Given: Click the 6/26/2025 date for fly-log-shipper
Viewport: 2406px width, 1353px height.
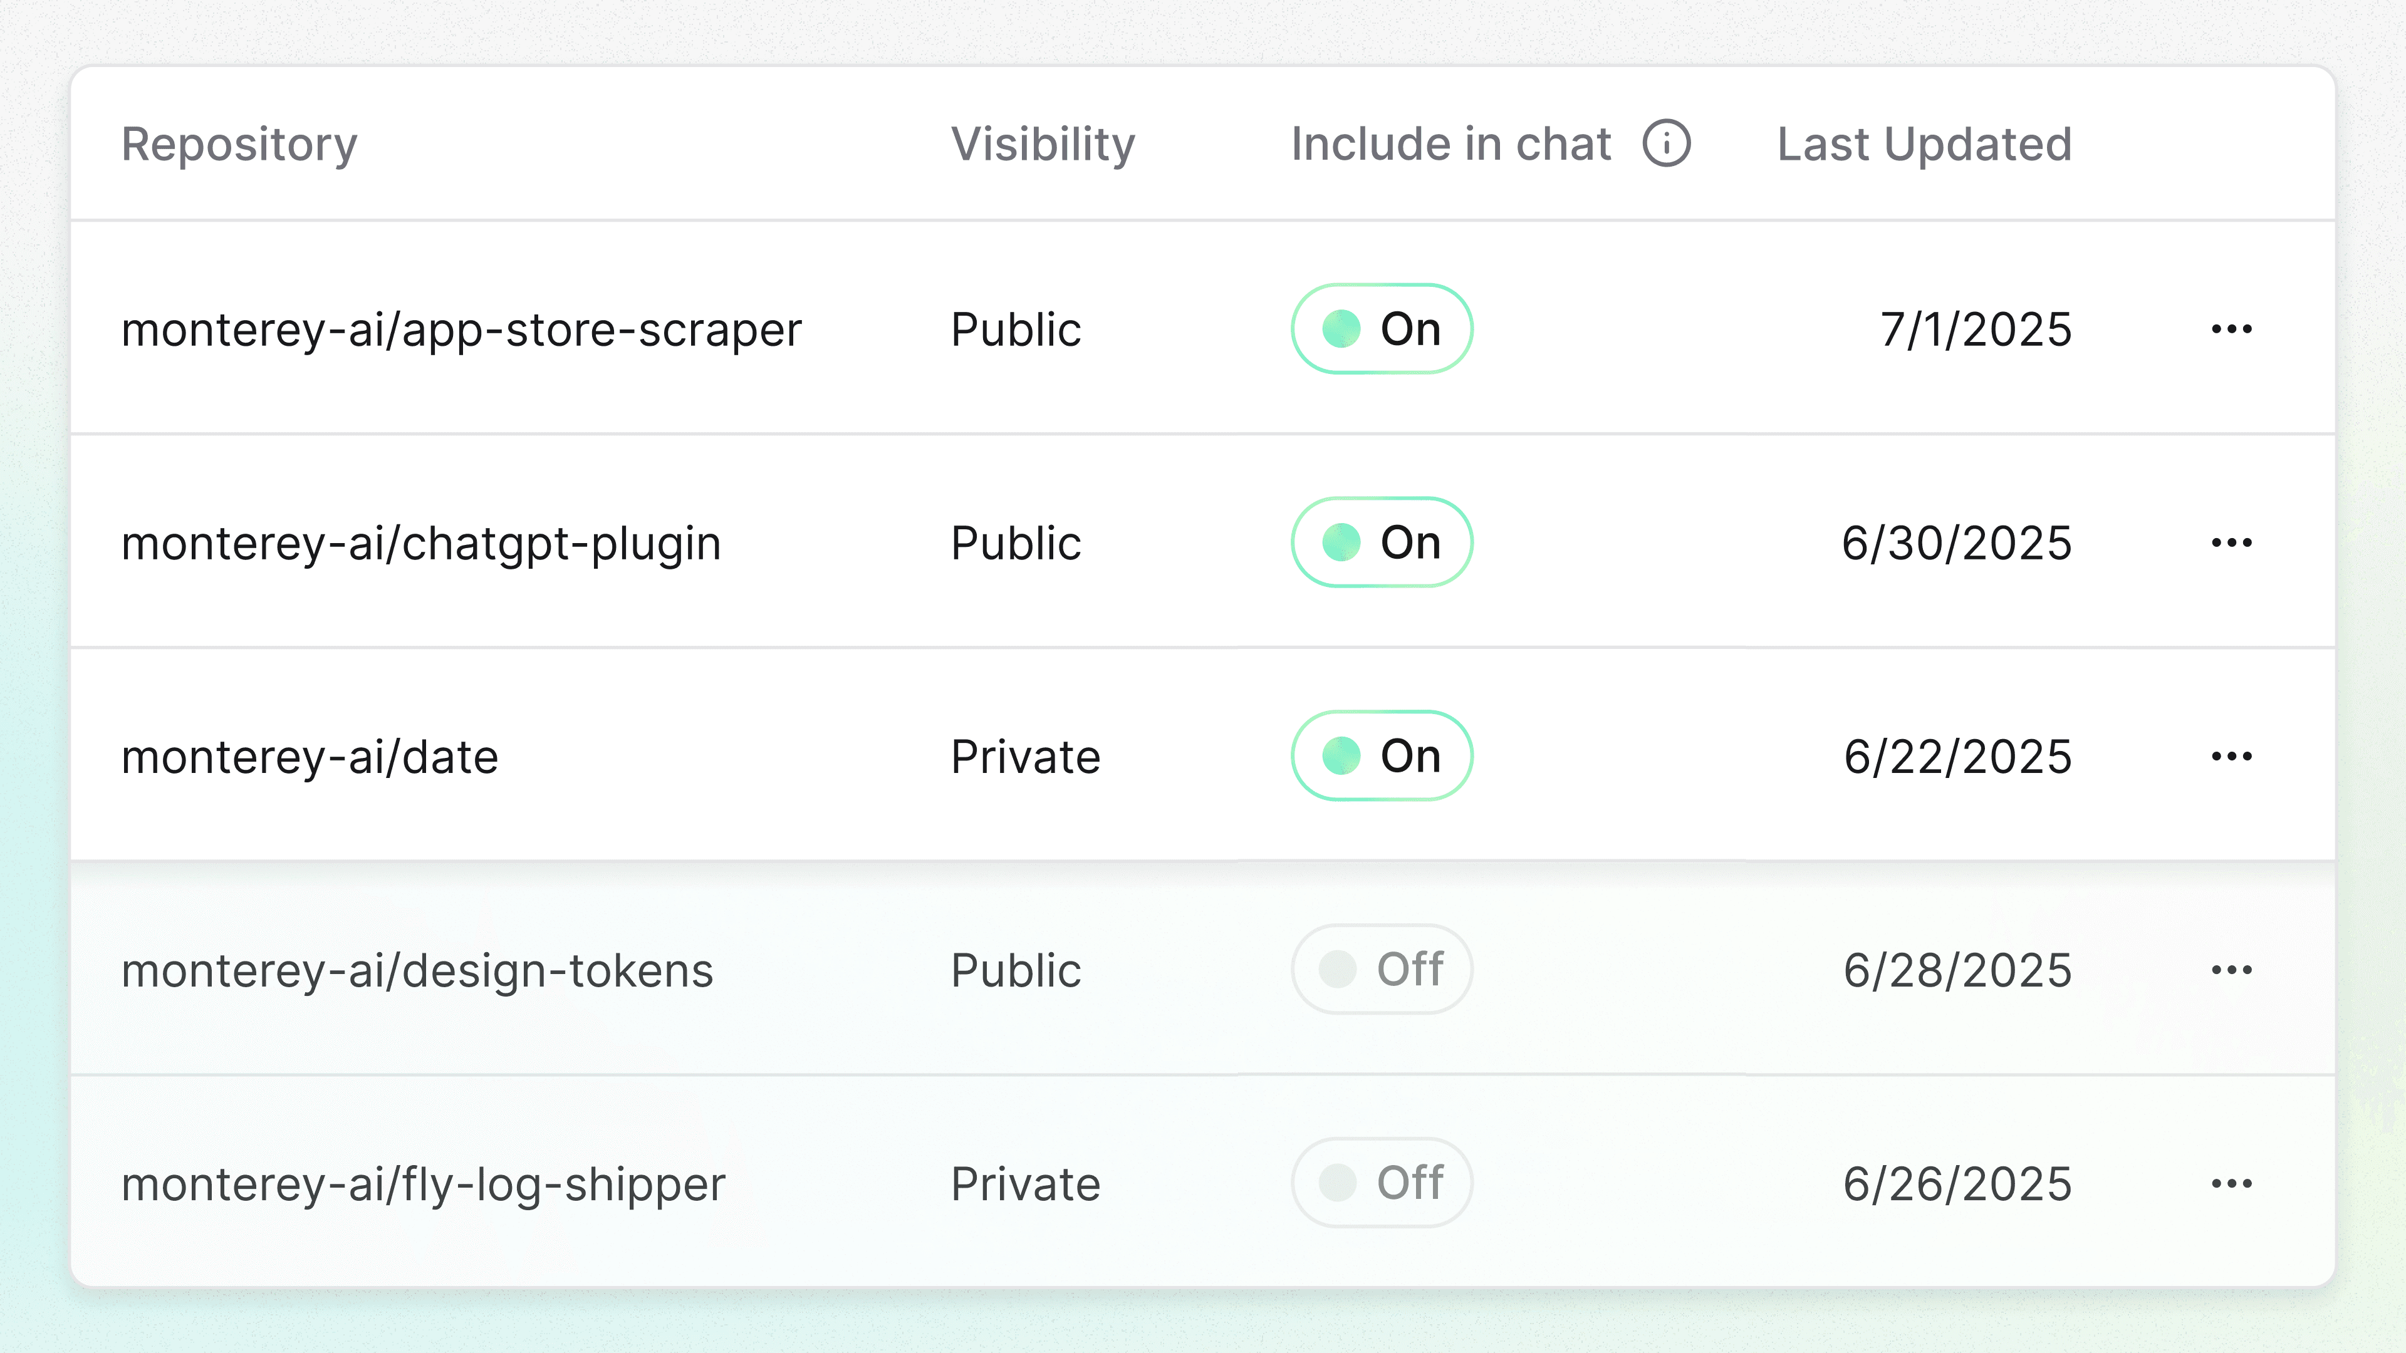Looking at the screenshot, I should pos(1957,1184).
